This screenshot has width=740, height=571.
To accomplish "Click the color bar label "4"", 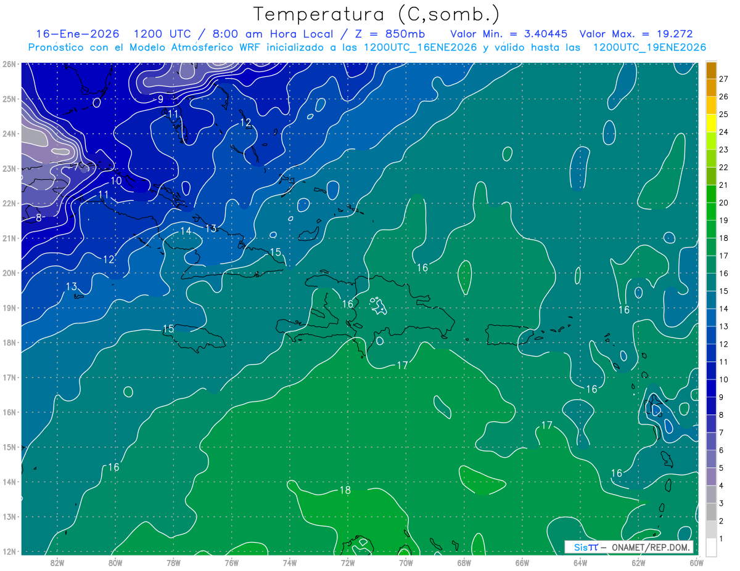I will tap(721, 485).
